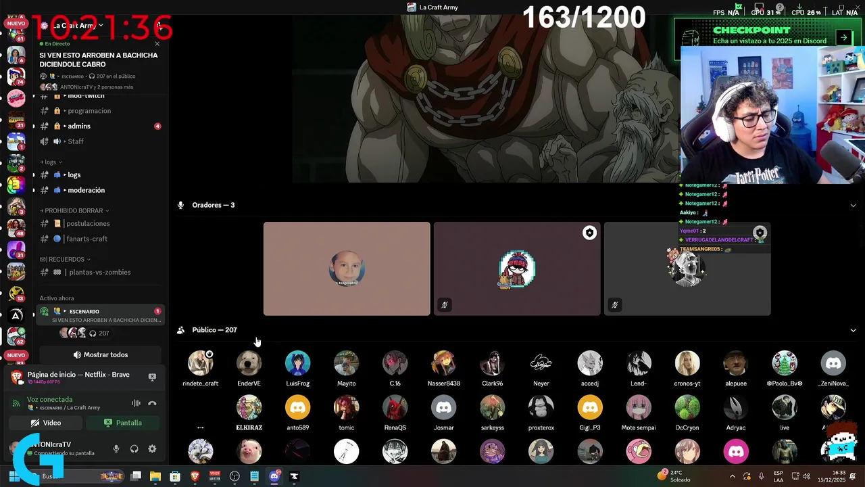Show hidden system tray icons
The width and height of the screenshot is (865, 487).
point(733,476)
